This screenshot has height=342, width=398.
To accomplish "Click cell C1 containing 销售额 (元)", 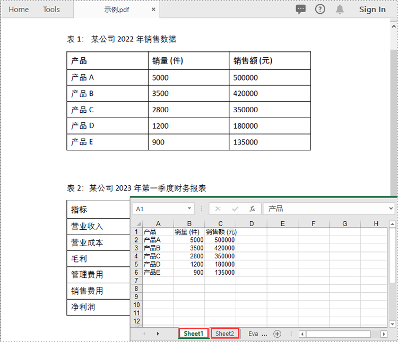I will [x=220, y=232].
